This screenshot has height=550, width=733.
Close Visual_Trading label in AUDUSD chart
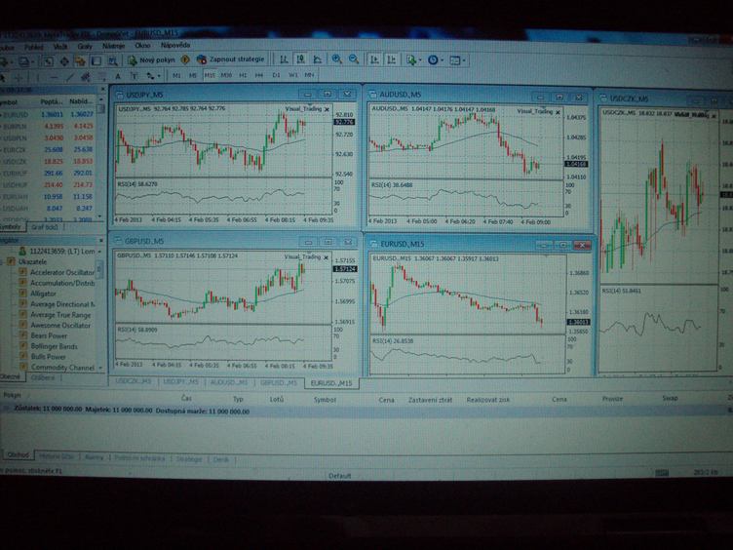(x=559, y=112)
